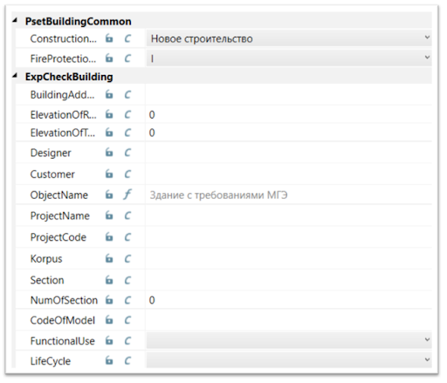The height and width of the screenshot is (383, 447).
Task: Click the C icon next to Customer
Action: point(127,174)
